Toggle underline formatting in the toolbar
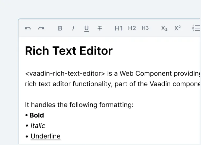Screen dimensions: 201x145 (86, 28)
